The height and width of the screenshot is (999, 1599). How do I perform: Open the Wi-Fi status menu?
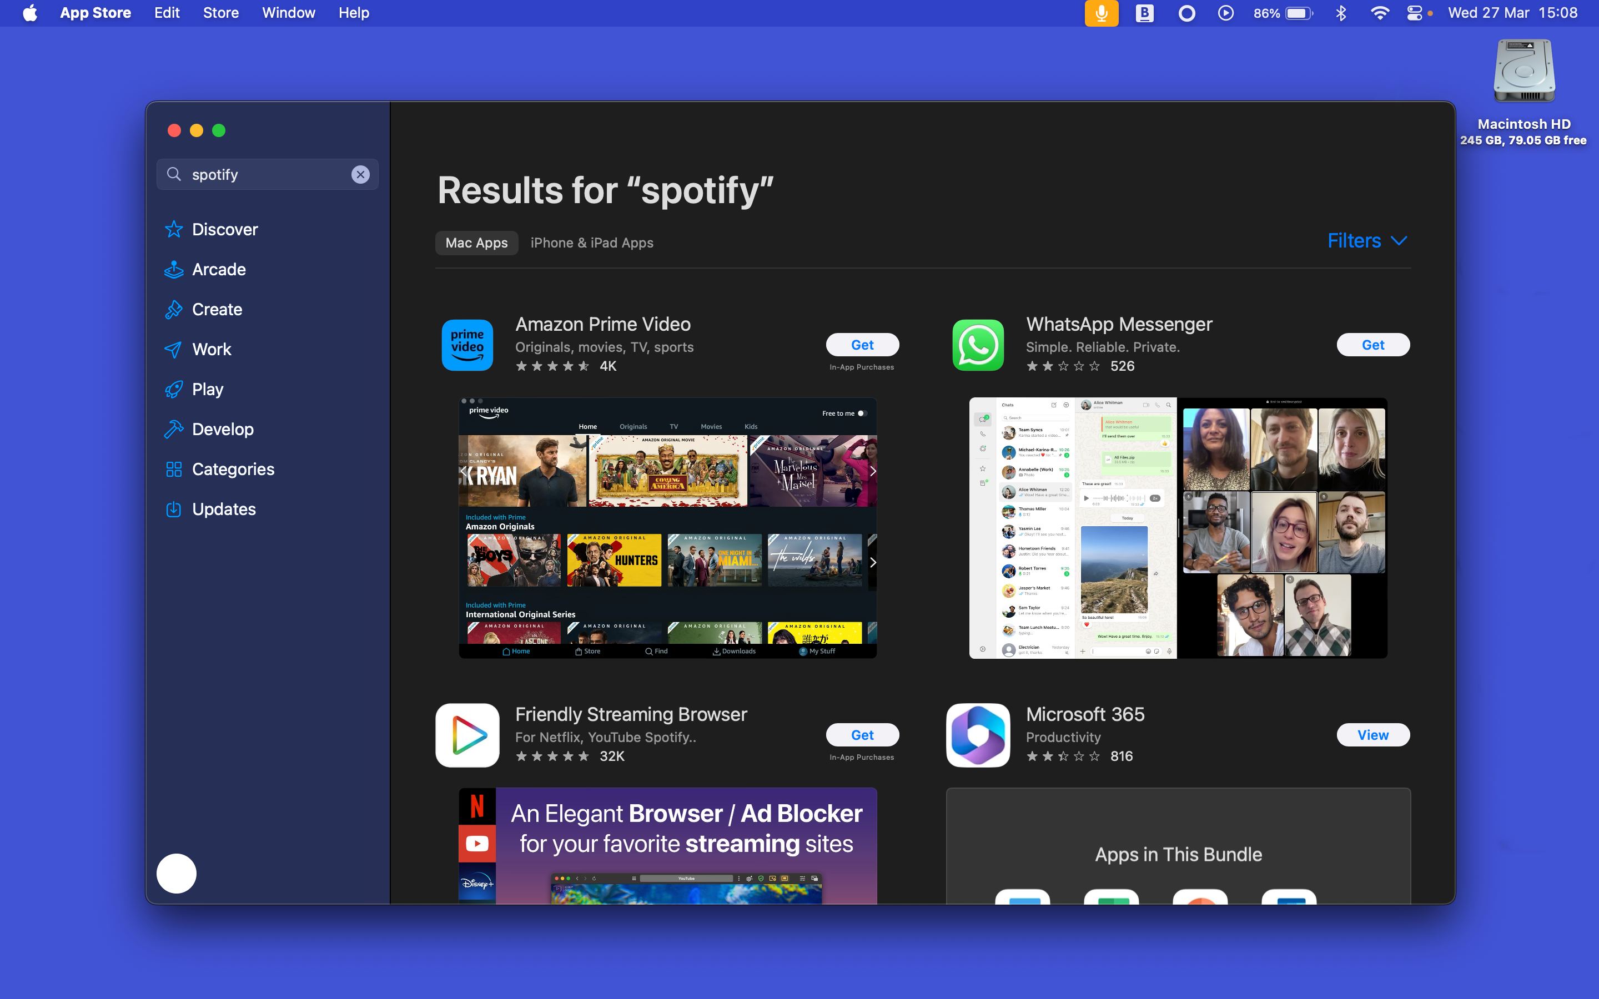(x=1379, y=13)
